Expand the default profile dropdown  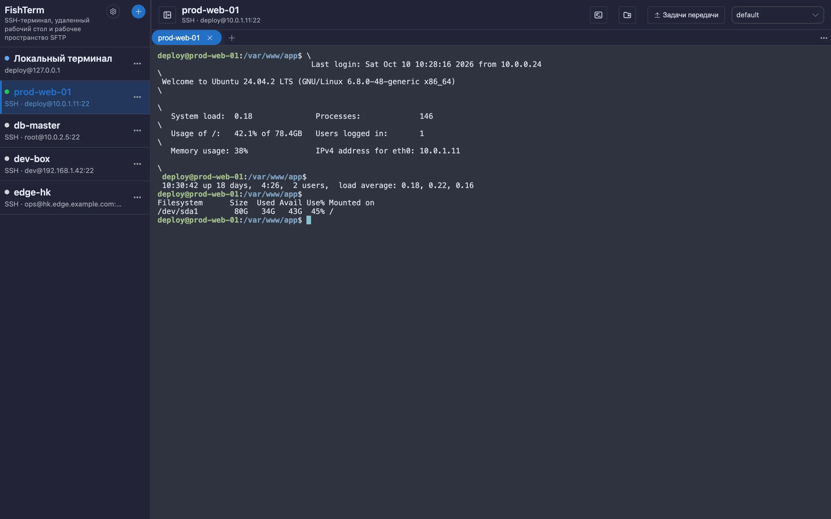coord(778,15)
